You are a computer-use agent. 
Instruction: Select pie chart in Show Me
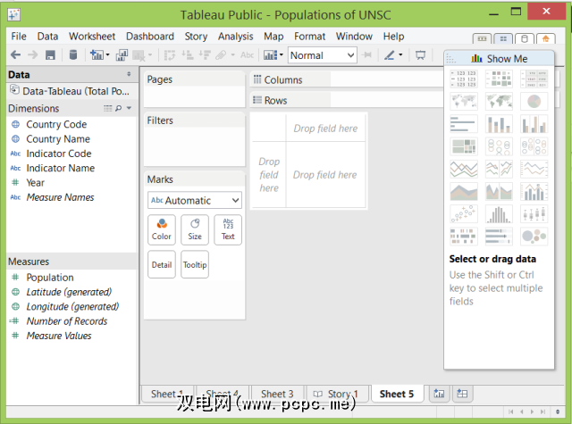pyautogui.click(x=534, y=101)
